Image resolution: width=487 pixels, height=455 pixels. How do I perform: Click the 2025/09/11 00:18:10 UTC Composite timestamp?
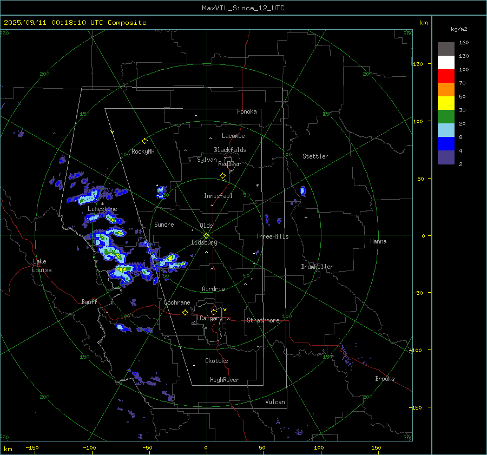pos(75,23)
